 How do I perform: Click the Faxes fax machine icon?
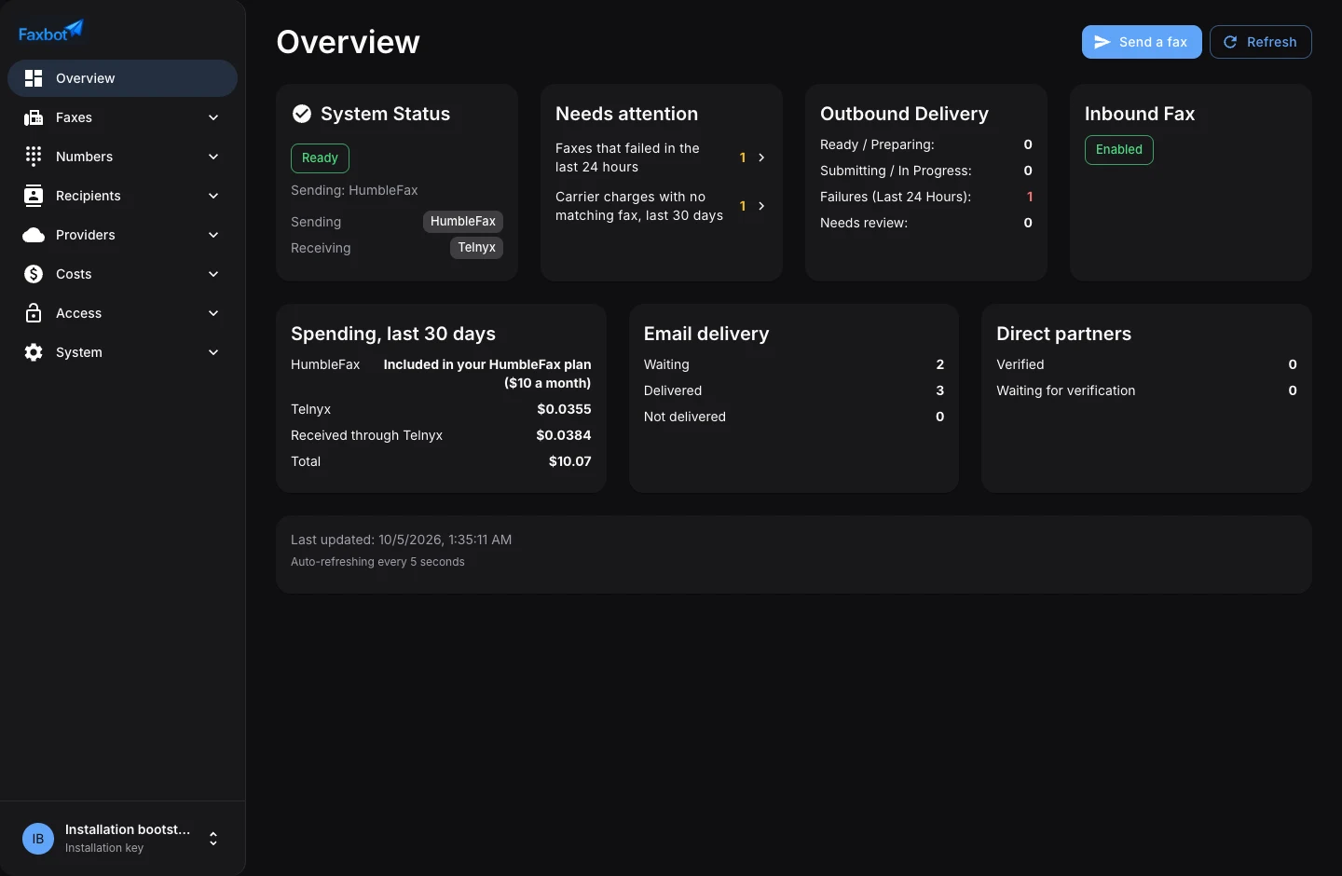coord(34,117)
